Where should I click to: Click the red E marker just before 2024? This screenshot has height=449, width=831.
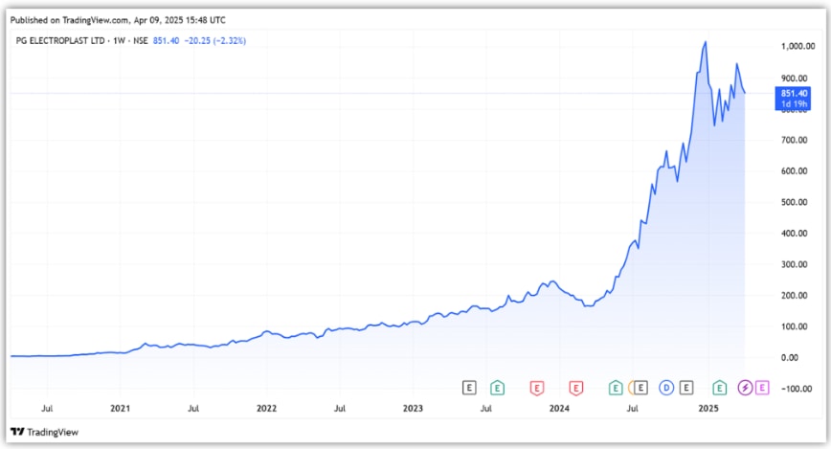pos(576,388)
